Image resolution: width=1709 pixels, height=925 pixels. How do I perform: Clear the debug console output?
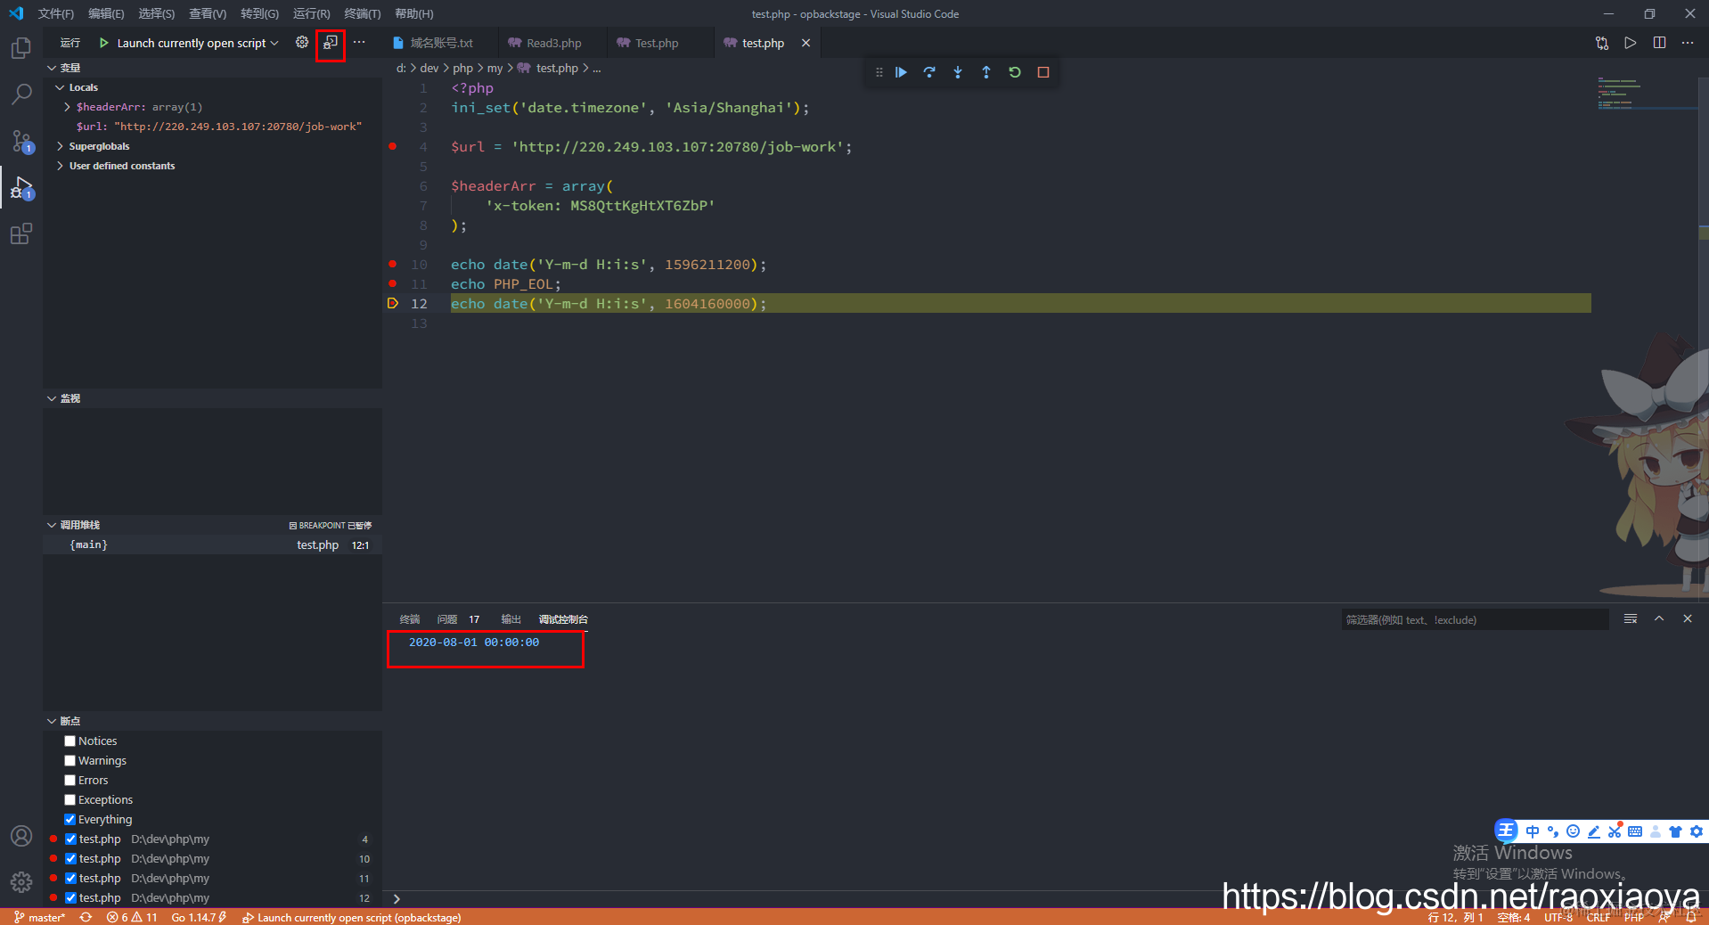tap(1631, 619)
